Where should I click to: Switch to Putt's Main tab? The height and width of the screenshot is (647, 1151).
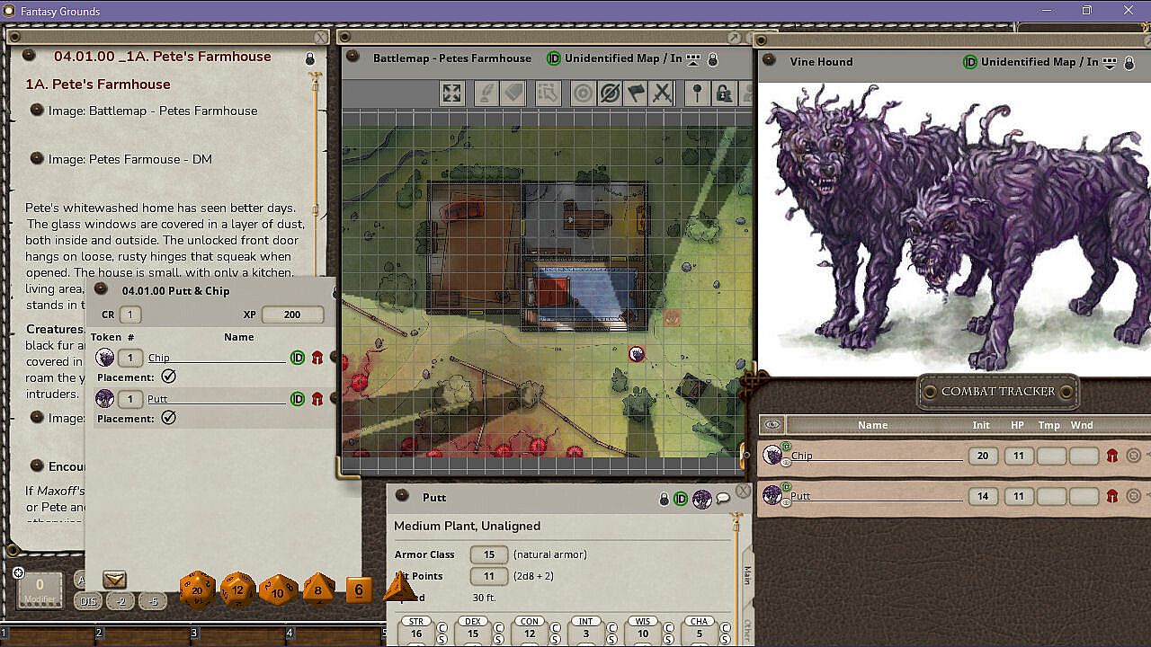[746, 575]
